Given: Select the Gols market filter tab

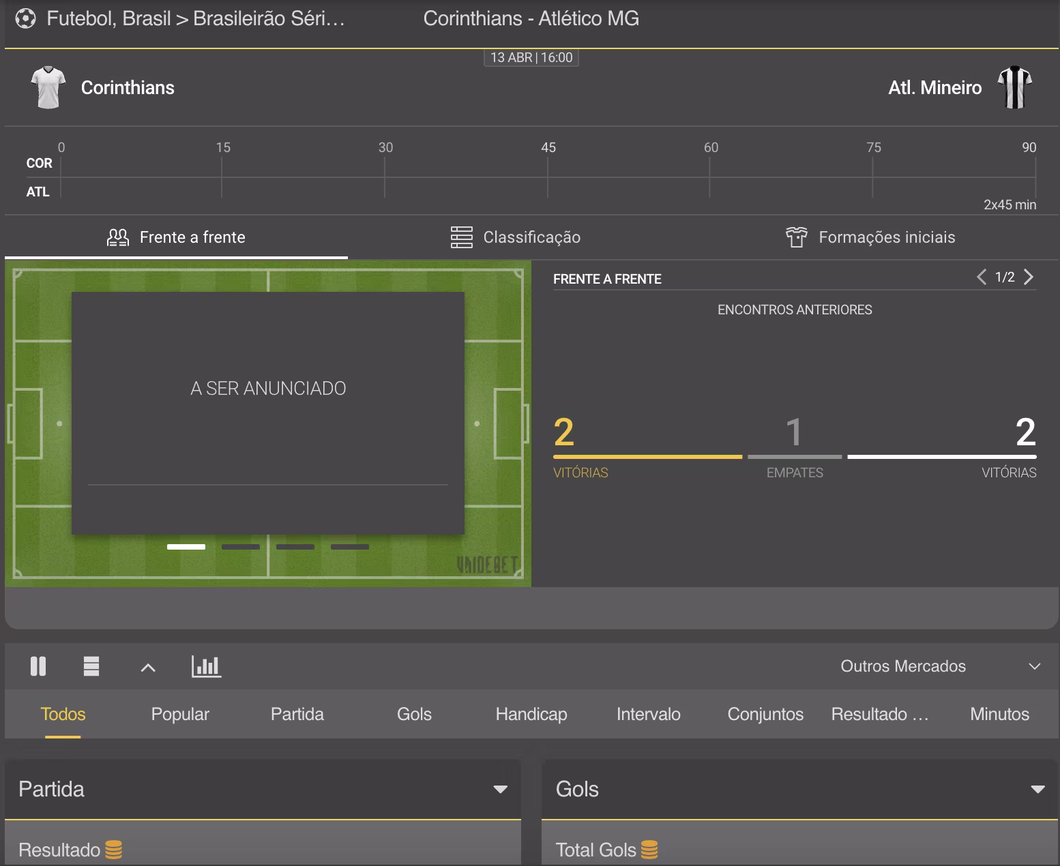Looking at the screenshot, I should (x=414, y=714).
